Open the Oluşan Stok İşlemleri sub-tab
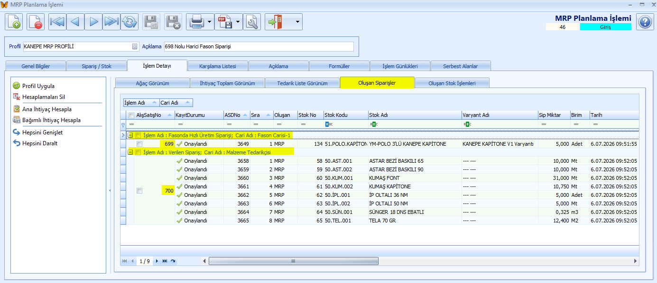This screenshot has height=283, width=657. 452,83
